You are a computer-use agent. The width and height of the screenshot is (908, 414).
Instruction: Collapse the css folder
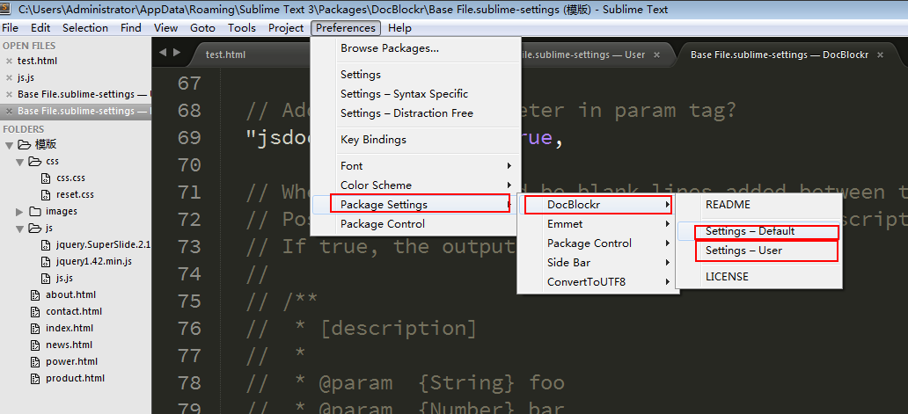click(20, 162)
